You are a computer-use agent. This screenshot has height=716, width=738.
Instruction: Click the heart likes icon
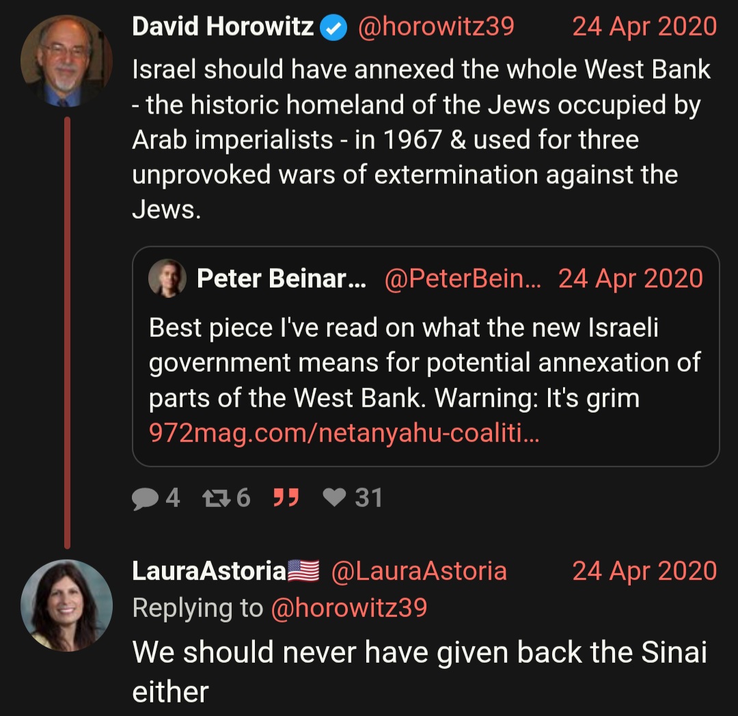coord(334,498)
